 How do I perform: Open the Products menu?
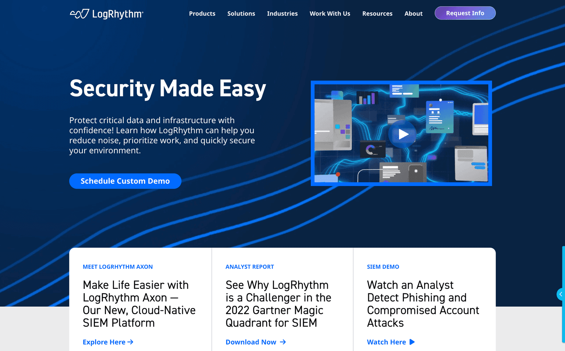tap(202, 14)
